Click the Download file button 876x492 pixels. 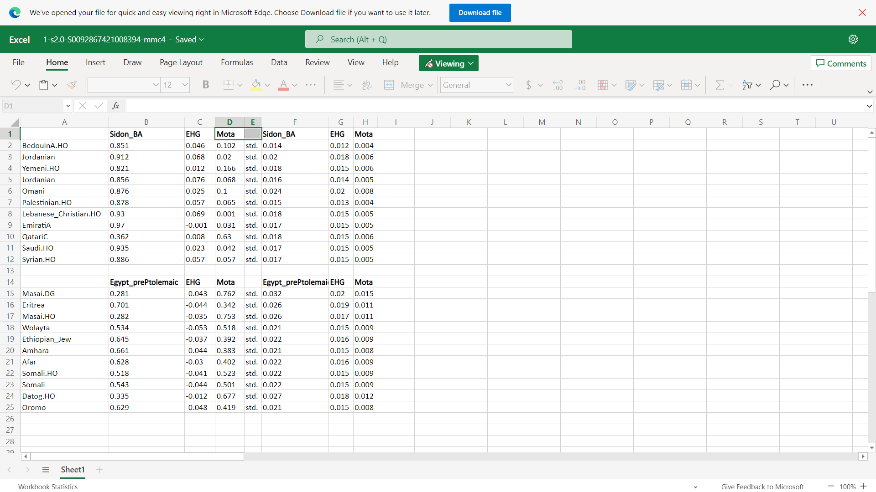click(480, 13)
